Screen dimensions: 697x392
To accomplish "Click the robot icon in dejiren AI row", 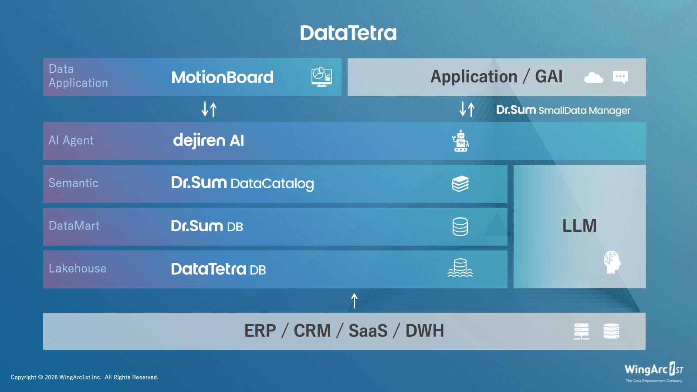I will [x=460, y=141].
